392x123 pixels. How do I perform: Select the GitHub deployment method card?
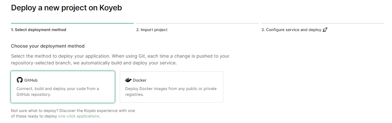coord(63,87)
